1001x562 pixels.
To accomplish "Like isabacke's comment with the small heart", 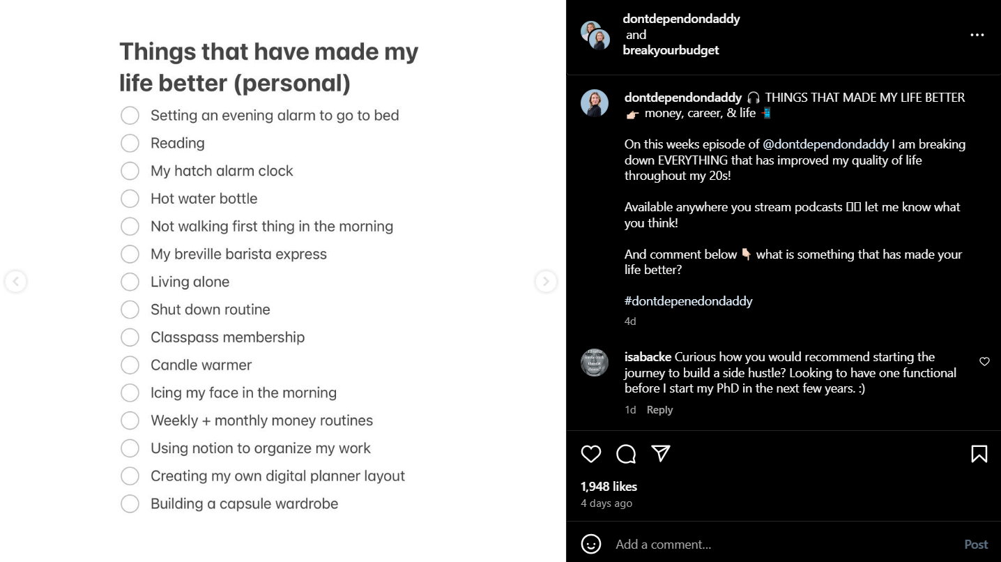I will [x=984, y=362].
